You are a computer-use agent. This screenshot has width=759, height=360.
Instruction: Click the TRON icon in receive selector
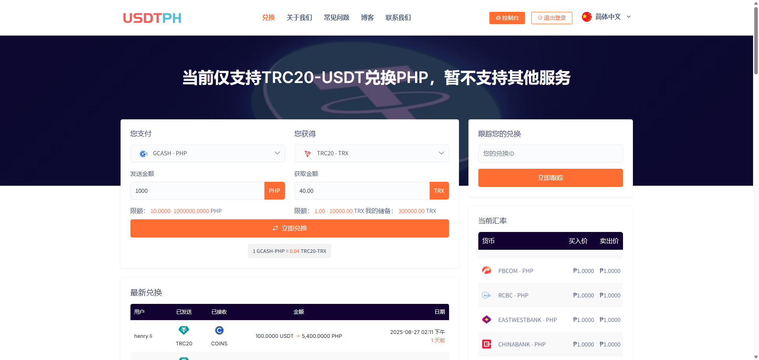[308, 154]
